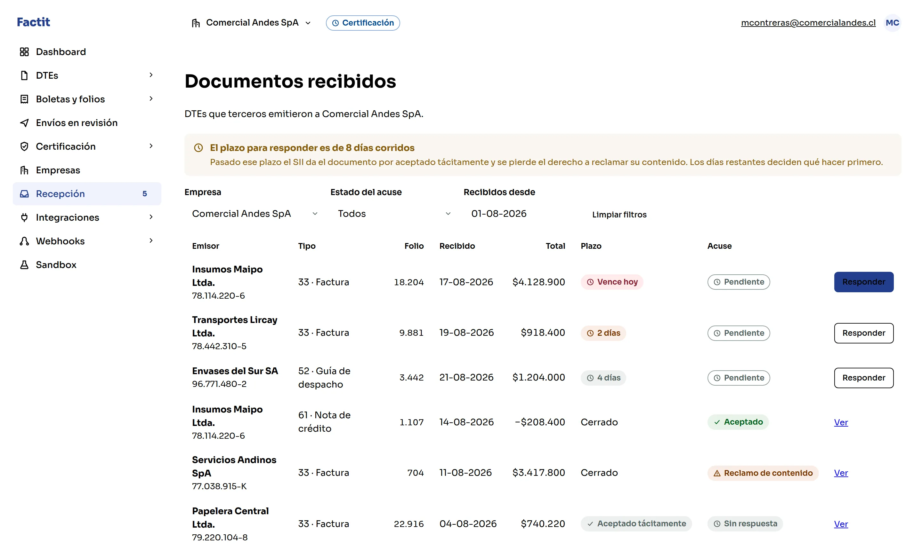Expand the Webhooks chevron

pyautogui.click(x=151, y=240)
